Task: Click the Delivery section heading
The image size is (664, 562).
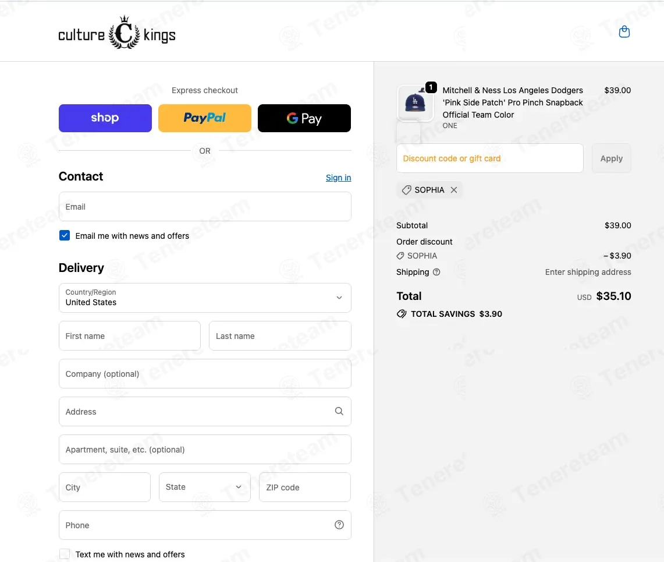Action: (x=81, y=267)
